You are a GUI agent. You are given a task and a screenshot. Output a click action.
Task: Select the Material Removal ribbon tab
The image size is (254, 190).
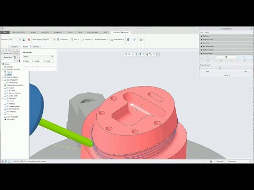pos(121,32)
